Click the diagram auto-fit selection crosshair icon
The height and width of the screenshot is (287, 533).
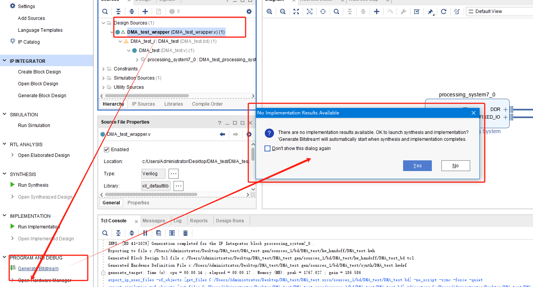[323, 11]
